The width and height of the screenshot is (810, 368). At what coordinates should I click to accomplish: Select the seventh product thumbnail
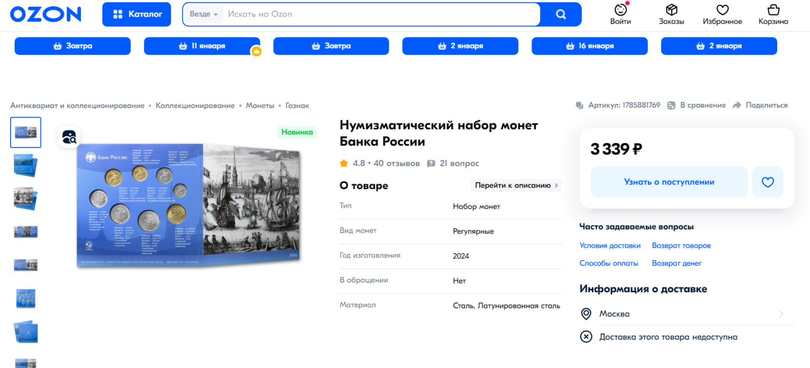pyautogui.click(x=26, y=332)
